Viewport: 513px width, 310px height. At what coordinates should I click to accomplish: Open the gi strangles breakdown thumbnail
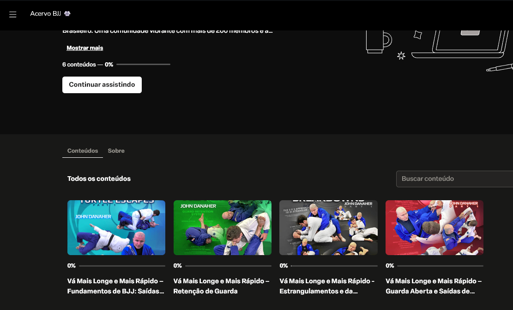[x=328, y=227]
